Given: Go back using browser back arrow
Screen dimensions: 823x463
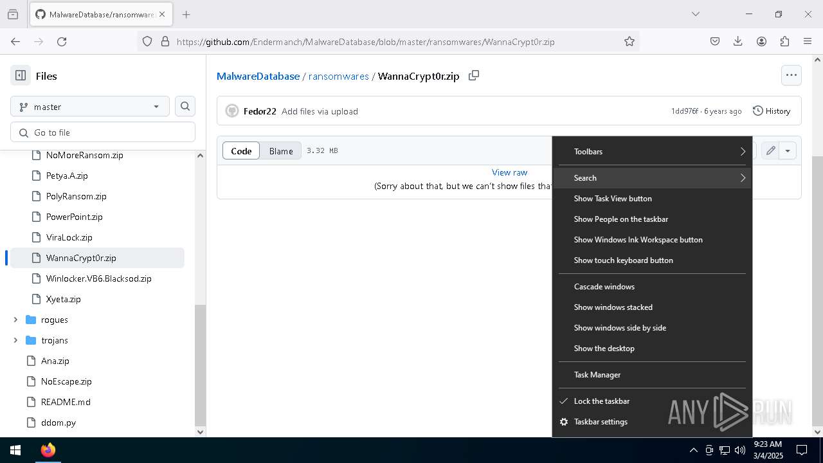Looking at the screenshot, I should point(15,41).
